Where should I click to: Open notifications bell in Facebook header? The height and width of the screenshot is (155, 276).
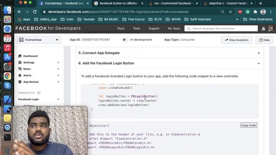(263, 28)
